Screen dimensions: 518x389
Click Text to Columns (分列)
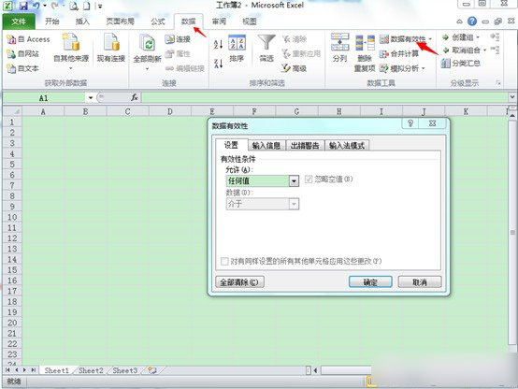click(340, 48)
